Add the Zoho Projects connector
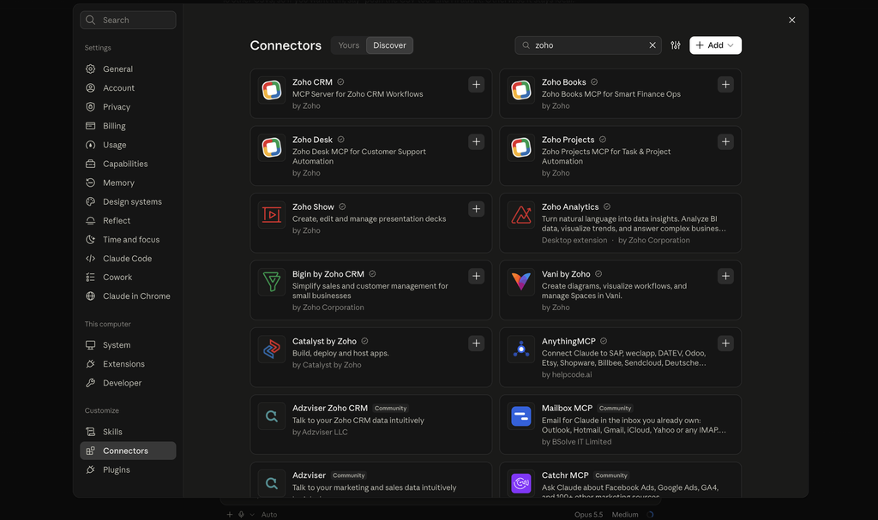 (x=725, y=141)
